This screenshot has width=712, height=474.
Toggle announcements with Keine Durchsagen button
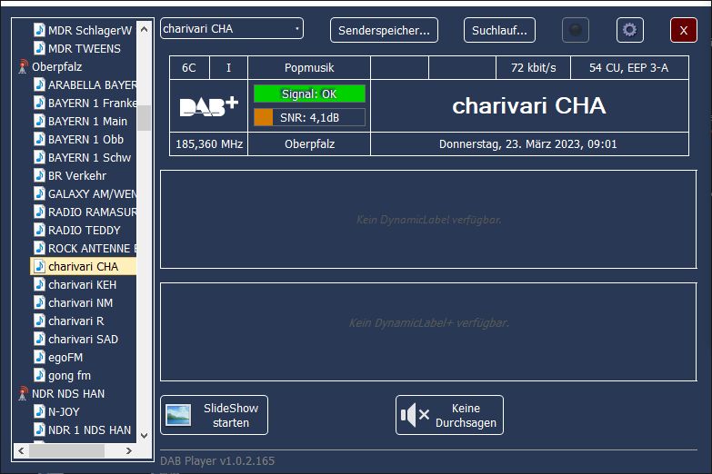point(449,415)
